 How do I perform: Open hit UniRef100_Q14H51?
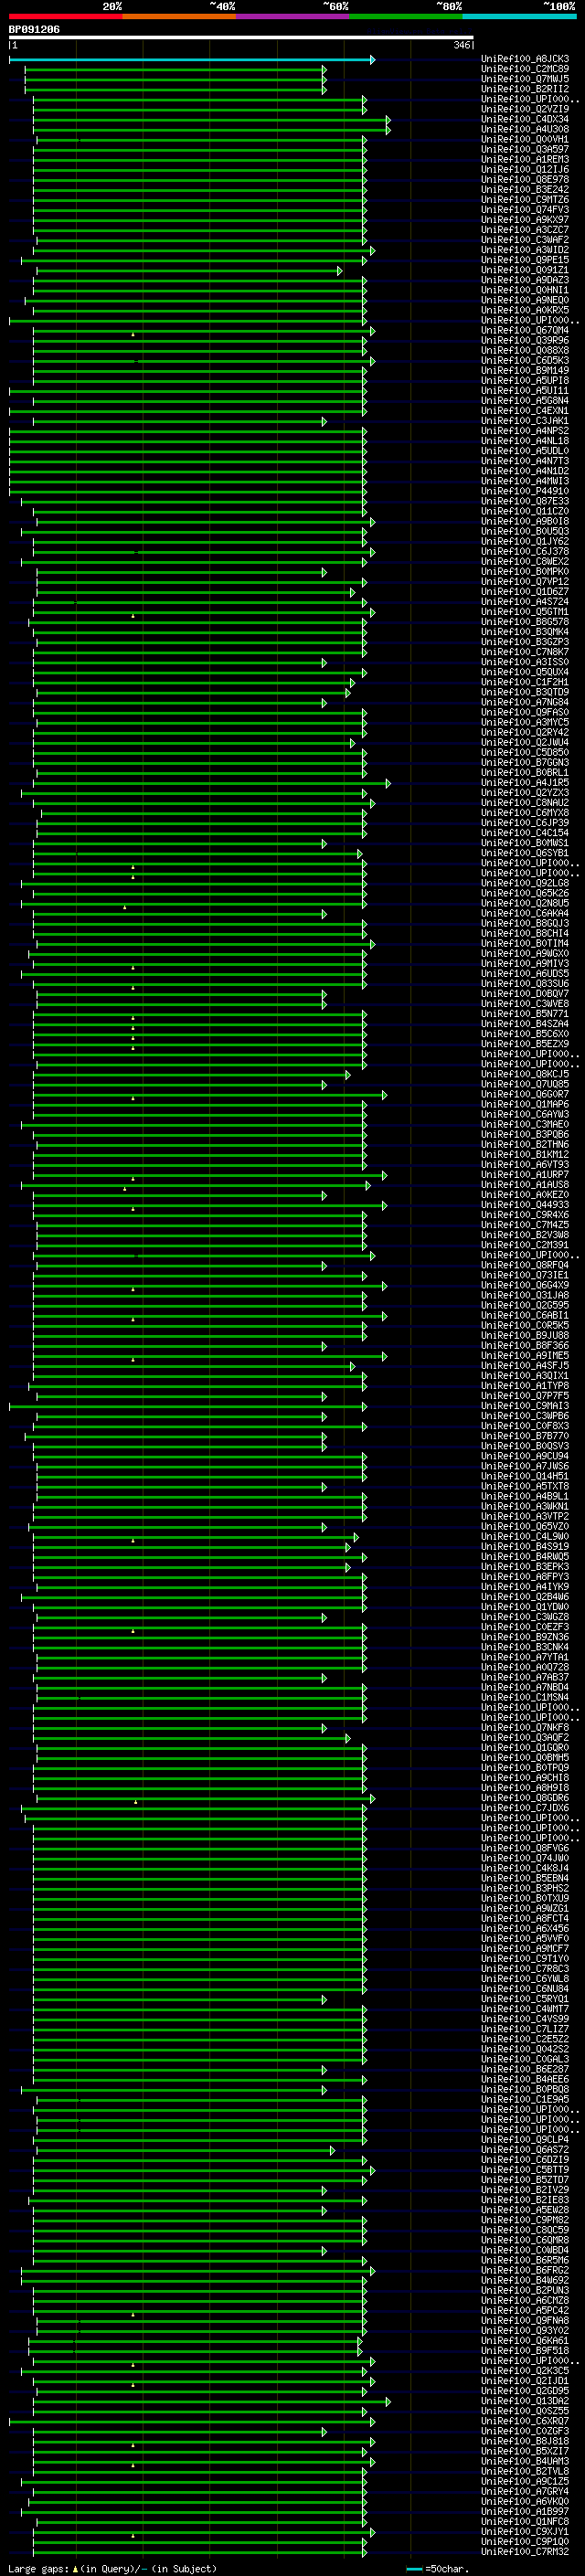point(525,1477)
